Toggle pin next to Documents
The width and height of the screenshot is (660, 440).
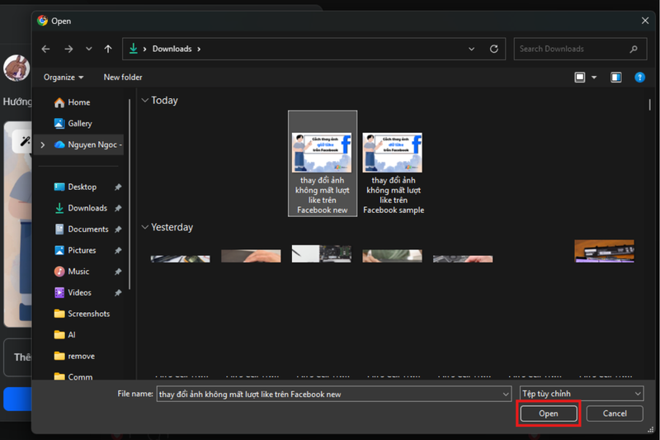point(118,229)
